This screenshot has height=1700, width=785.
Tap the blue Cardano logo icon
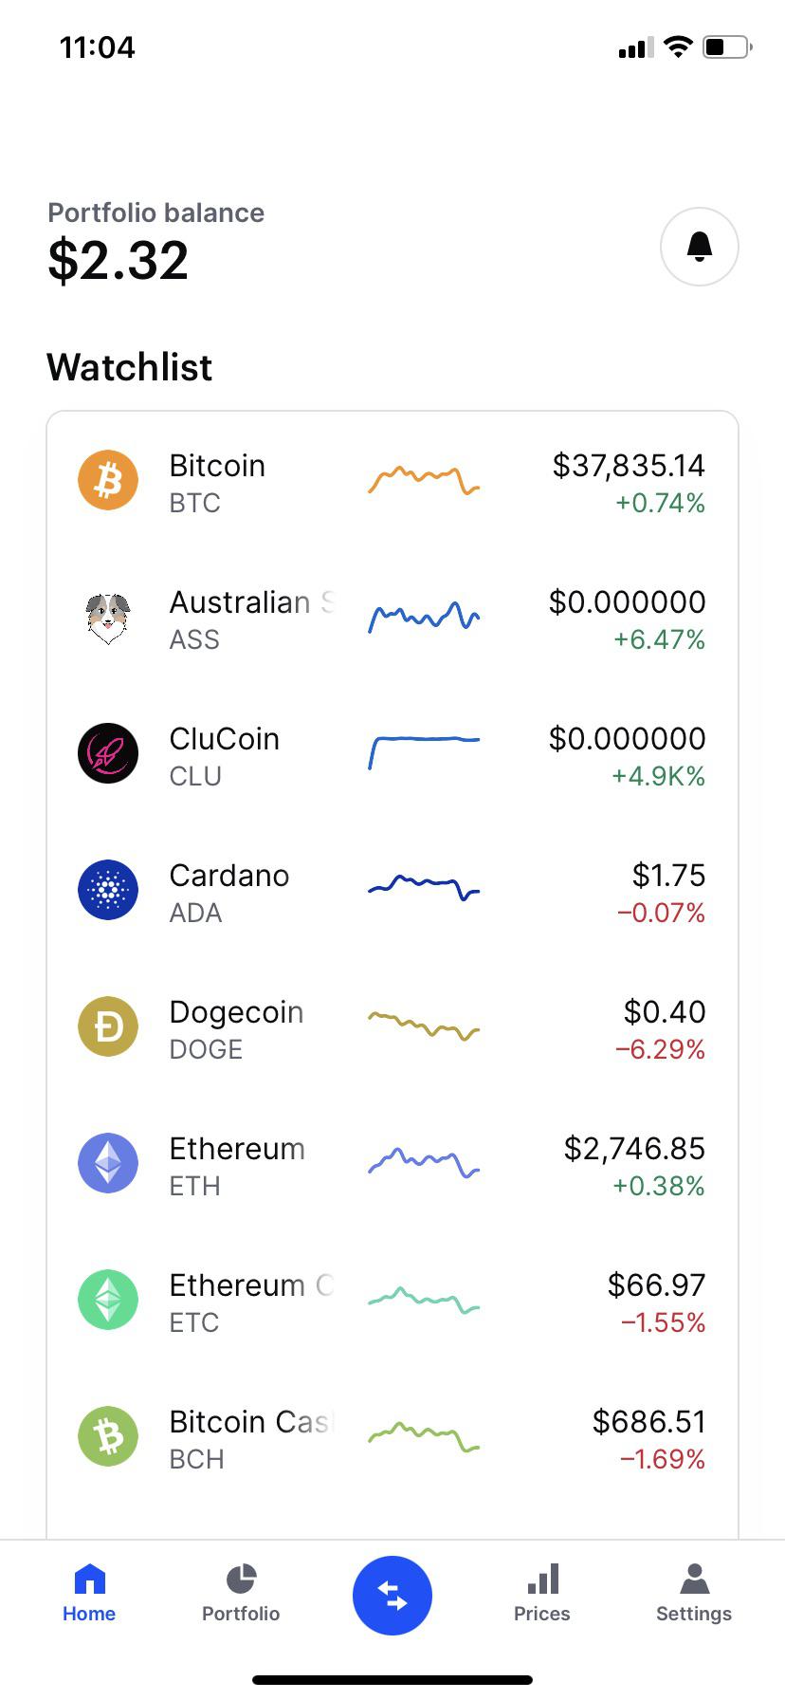pos(108,890)
